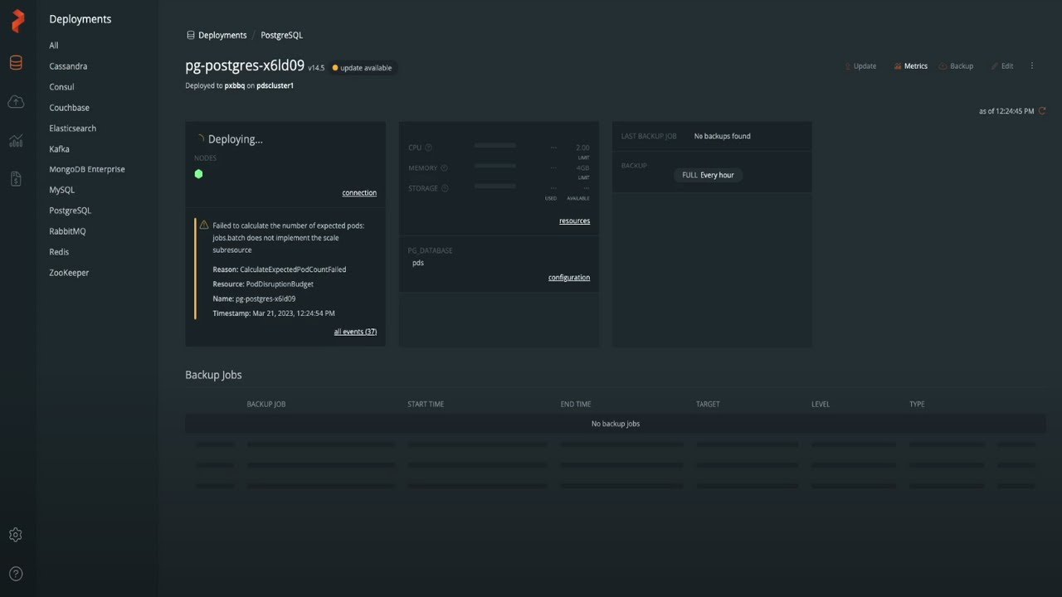Select MySQL in deployments list
This screenshot has width=1062, height=597.
click(61, 190)
